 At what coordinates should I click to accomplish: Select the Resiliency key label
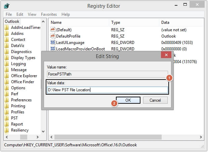point(20,130)
